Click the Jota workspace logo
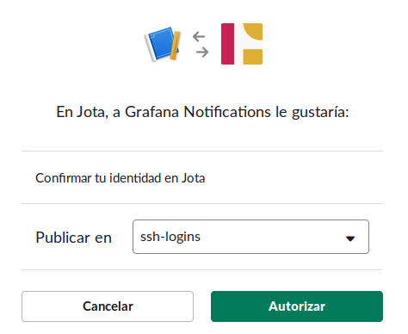The width and height of the screenshot is (408, 334). click(242, 44)
